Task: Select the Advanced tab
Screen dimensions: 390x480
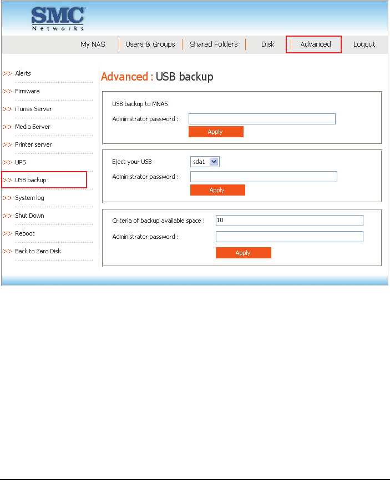Action: pos(316,44)
